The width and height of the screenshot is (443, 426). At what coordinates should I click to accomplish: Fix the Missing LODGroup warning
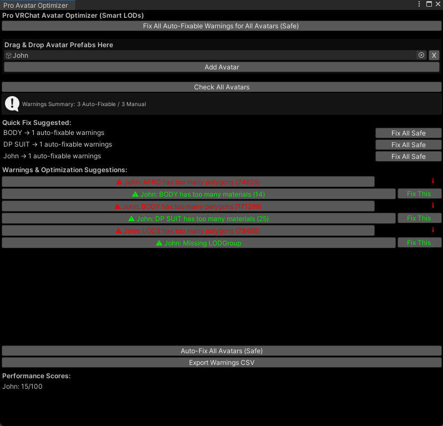[419, 243]
